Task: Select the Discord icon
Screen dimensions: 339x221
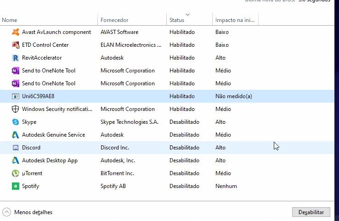Action: (15, 148)
